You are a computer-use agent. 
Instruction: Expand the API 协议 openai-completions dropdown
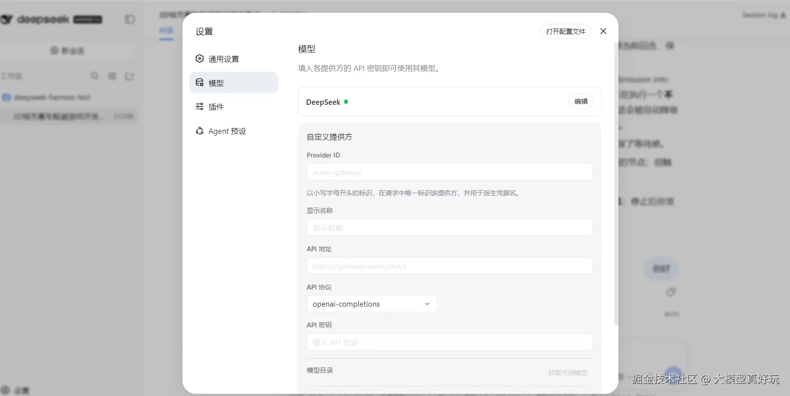tap(372, 304)
